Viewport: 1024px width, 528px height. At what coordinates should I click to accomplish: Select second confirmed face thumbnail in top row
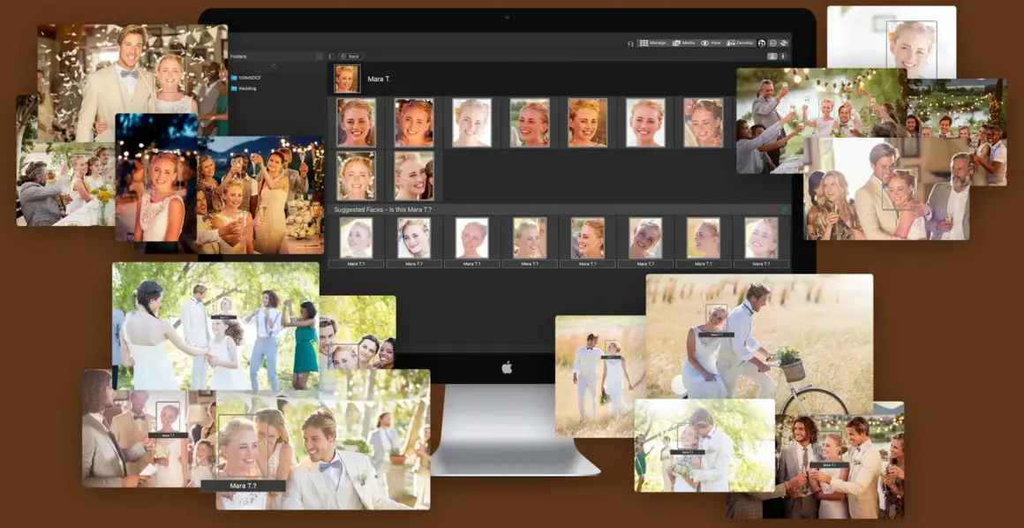(414, 122)
